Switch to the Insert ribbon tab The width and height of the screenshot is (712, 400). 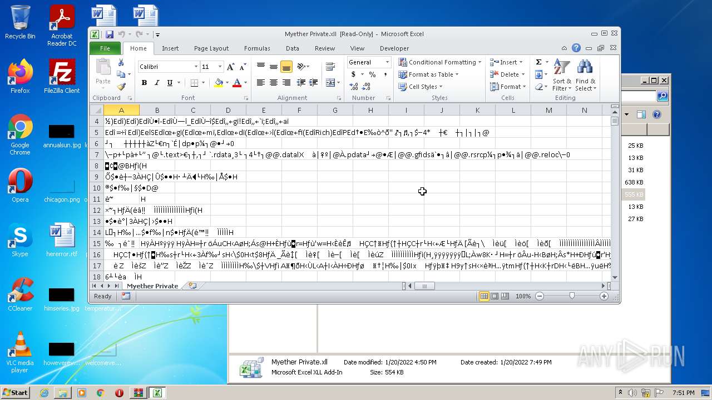[170, 48]
